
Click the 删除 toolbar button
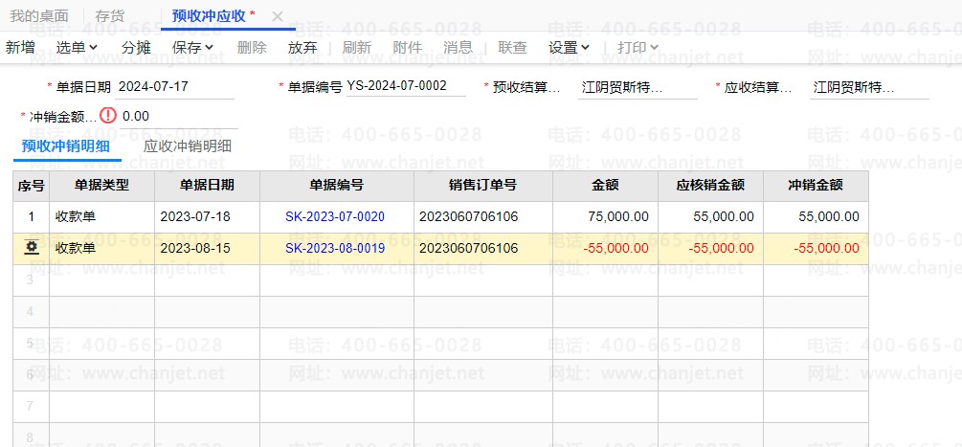[252, 47]
